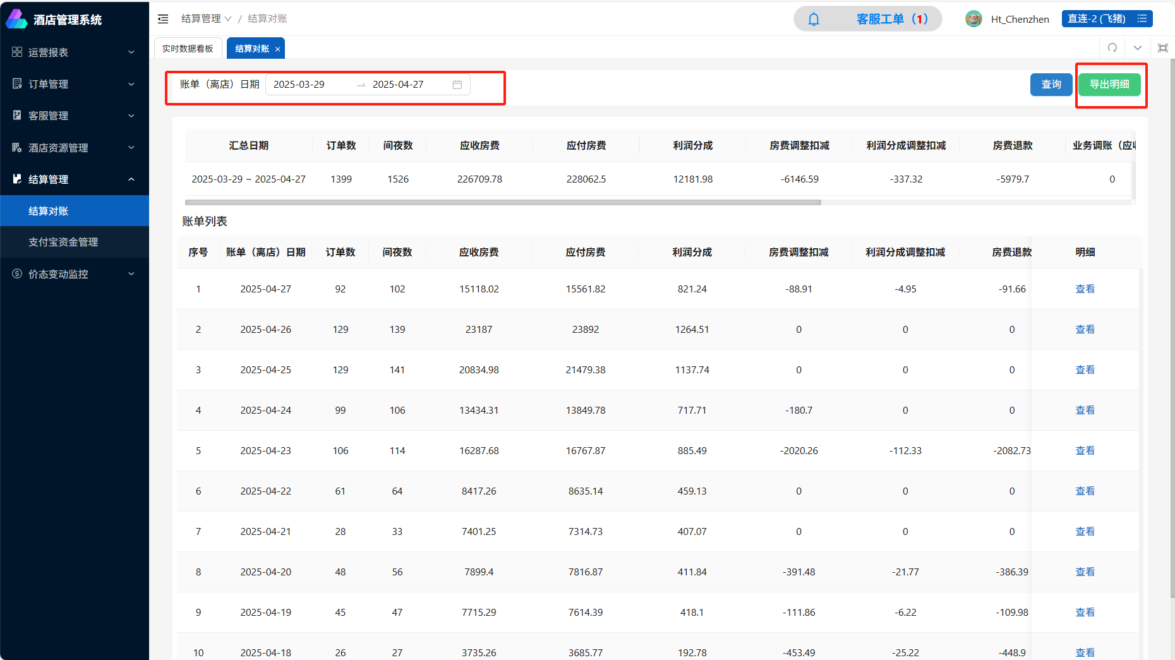Open the notification bell icon
The width and height of the screenshot is (1175, 660).
814,19
